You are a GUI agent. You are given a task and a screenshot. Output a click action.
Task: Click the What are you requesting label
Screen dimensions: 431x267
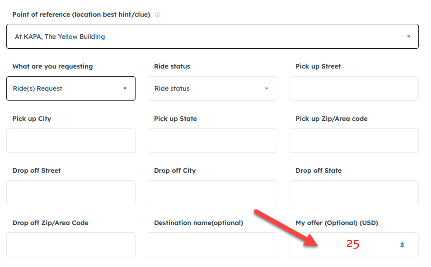coord(52,66)
